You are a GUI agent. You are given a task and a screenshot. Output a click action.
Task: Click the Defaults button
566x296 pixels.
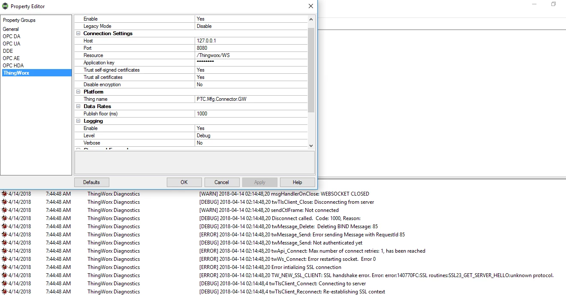click(x=91, y=182)
